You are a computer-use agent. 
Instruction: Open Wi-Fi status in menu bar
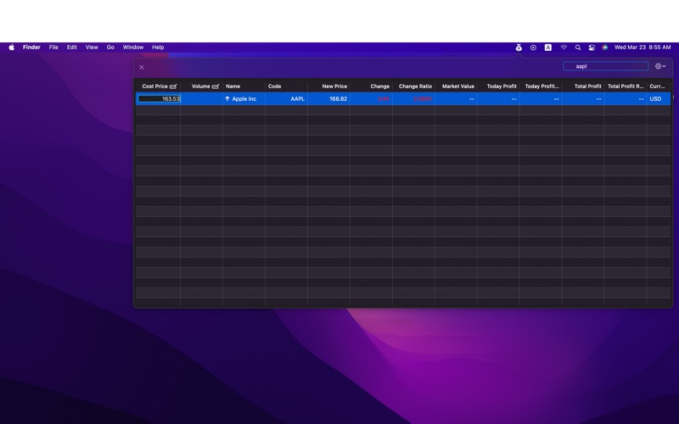click(x=564, y=47)
